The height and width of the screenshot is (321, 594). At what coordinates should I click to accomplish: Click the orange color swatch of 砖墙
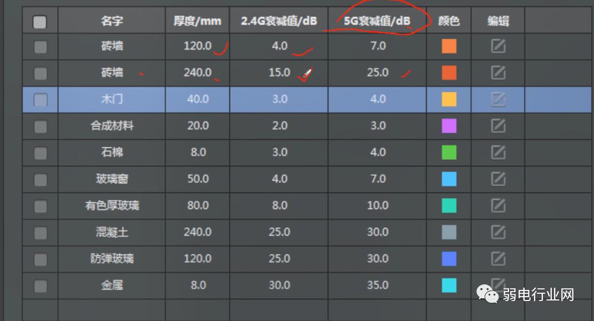(x=449, y=46)
